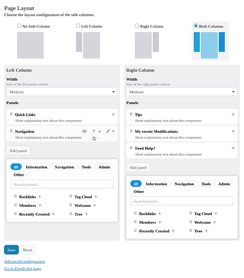The width and height of the screenshot is (244, 278).
Task: Filter left panels by Information category
Action: click(37, 167)
